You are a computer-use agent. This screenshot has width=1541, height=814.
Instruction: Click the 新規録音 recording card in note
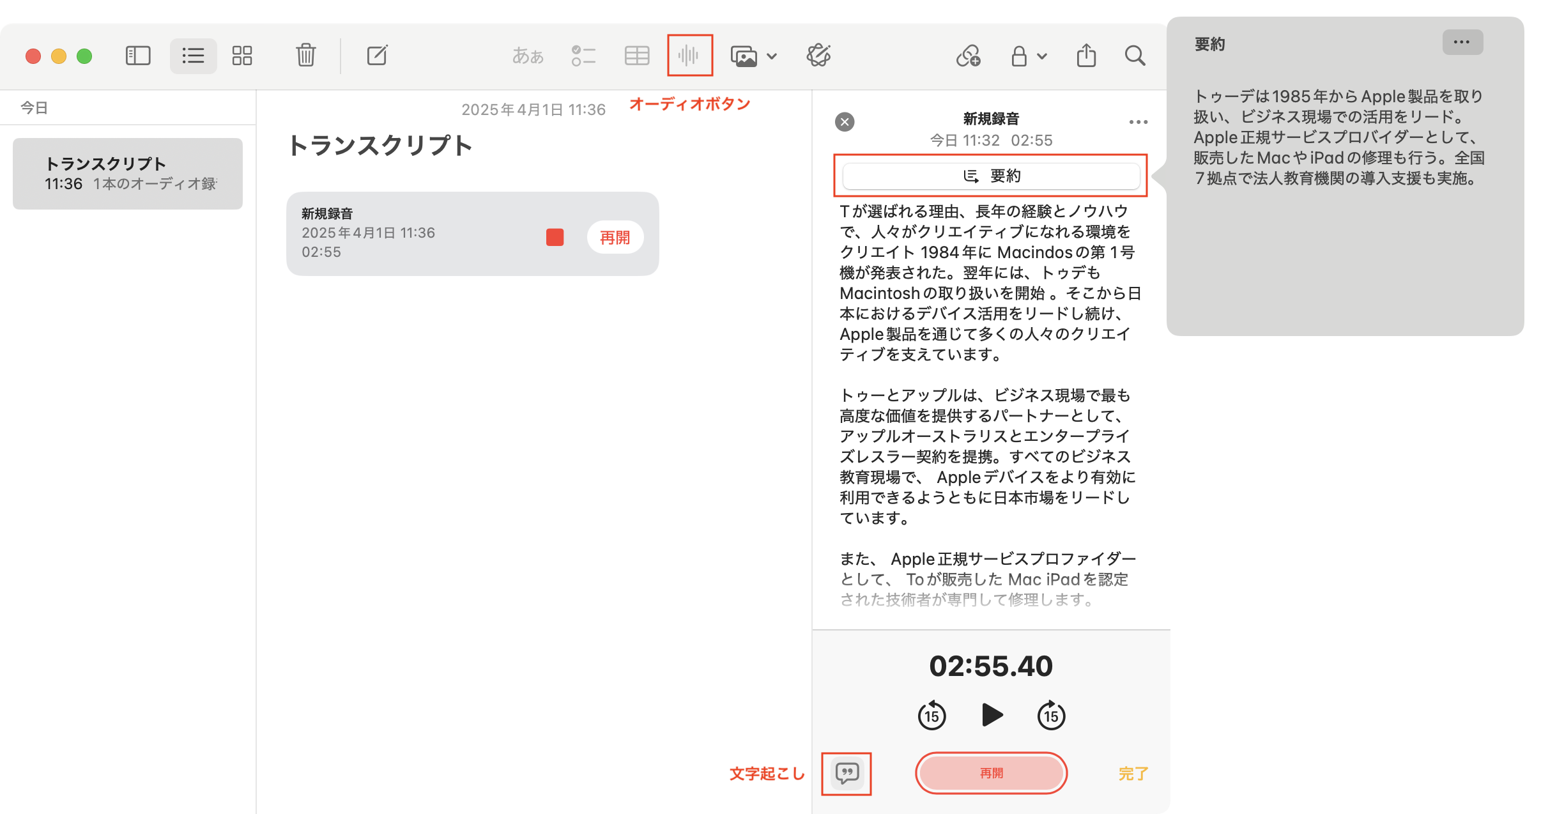tap(472, 234)
